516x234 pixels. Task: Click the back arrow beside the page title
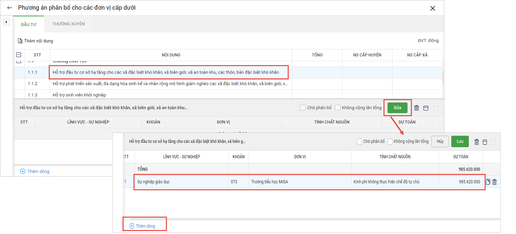[x=9, y=8]
